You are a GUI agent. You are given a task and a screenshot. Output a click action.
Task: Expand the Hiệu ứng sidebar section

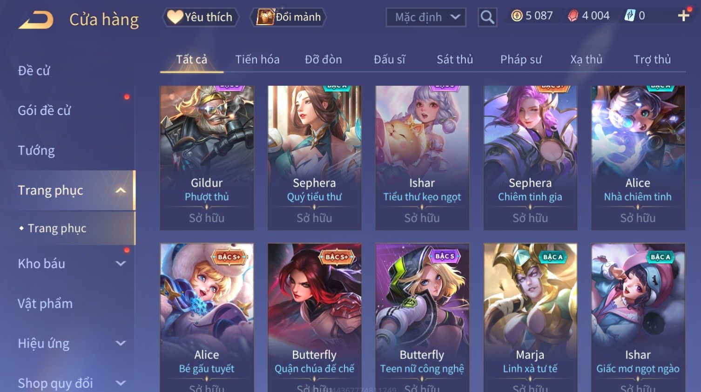coord(121,343)
